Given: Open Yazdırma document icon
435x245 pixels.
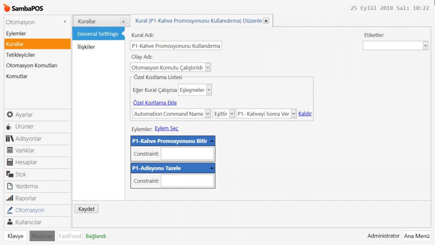Looking at the screenshot, I should 10,186.
